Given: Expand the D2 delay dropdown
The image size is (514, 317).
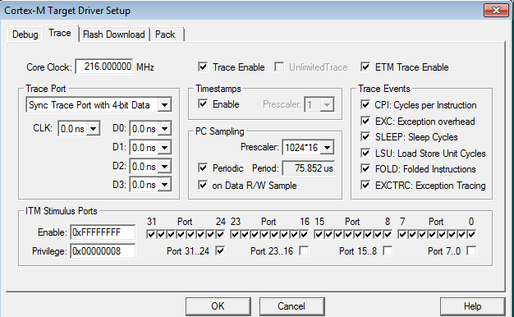Looking at the screenshot, I should (164, 166).
